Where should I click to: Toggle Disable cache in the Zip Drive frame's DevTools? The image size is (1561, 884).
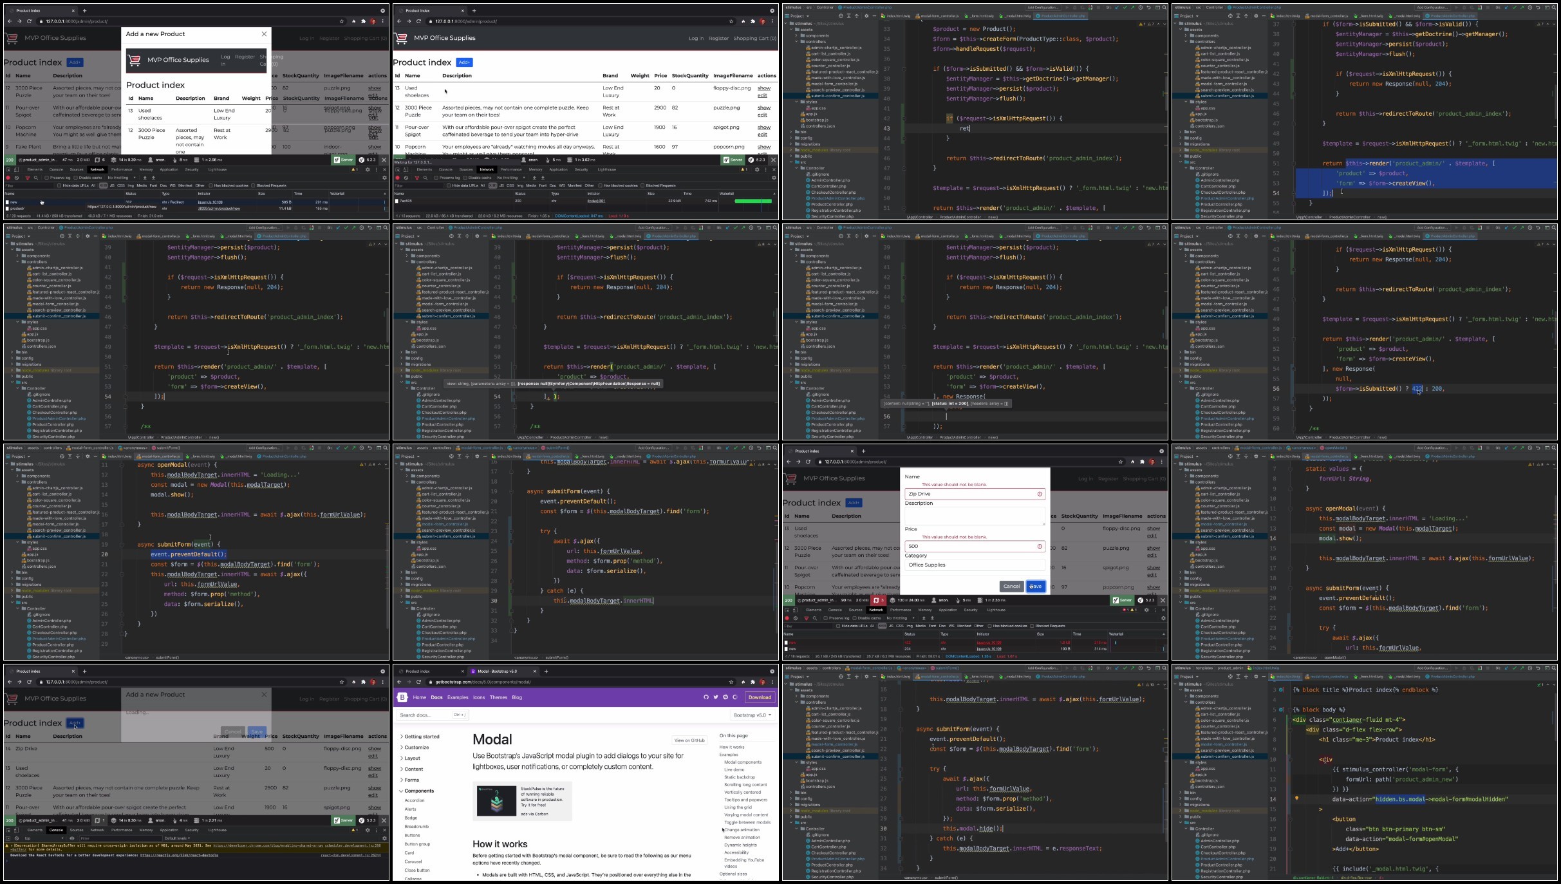click(854, 618)
